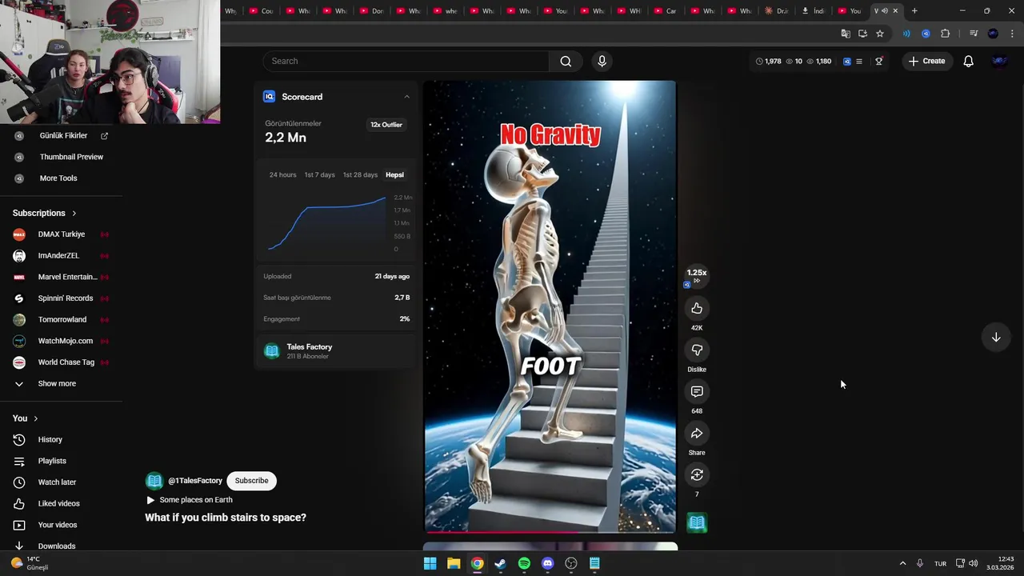1024x576 pixels.
Task: Like the Short with thumbs up
Action: click(697, 309)
